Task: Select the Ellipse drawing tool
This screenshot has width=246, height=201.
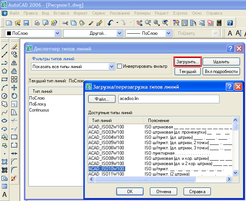Action: 4,121
